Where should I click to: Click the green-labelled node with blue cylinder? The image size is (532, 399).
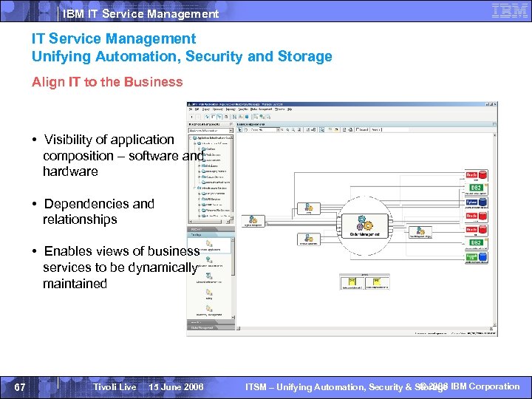(x=476, y=257)
